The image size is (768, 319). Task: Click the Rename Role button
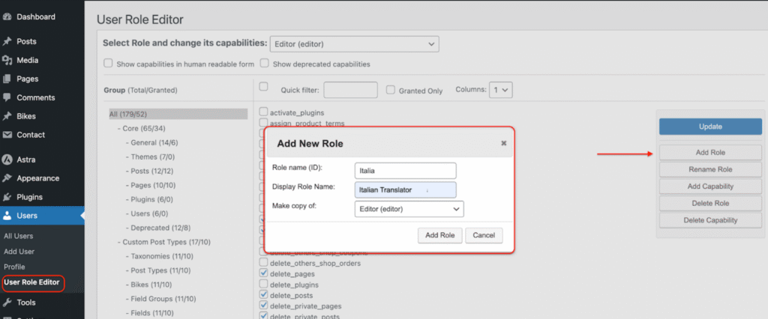[x=710, y=169]
